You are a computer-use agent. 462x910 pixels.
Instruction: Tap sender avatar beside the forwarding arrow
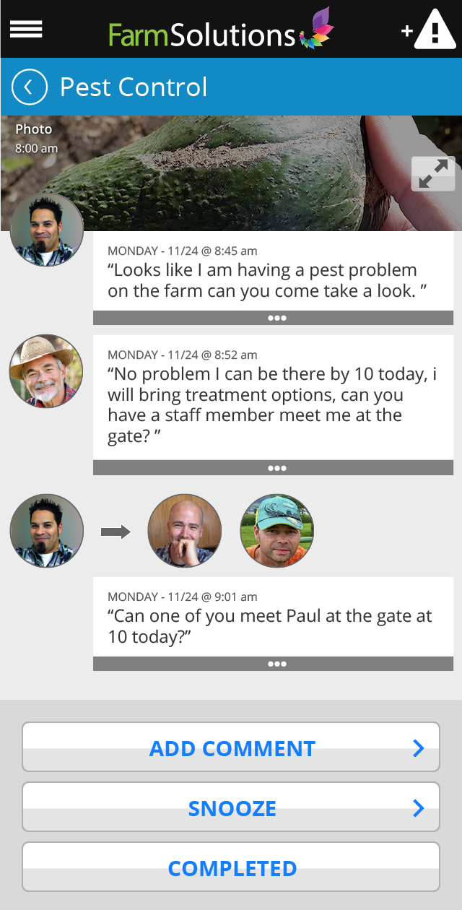tap(46, 531)
